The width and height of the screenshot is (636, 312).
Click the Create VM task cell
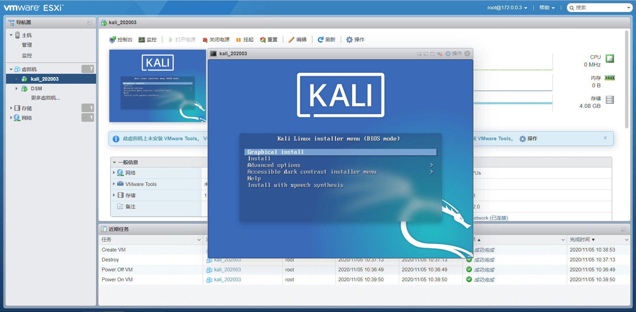(114, 250)
